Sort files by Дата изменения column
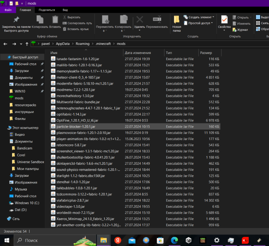 coord(138,53)
